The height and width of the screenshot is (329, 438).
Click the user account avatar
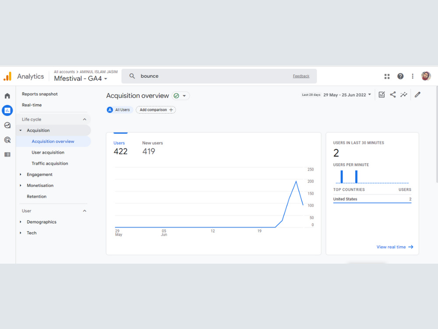(426, 76)
